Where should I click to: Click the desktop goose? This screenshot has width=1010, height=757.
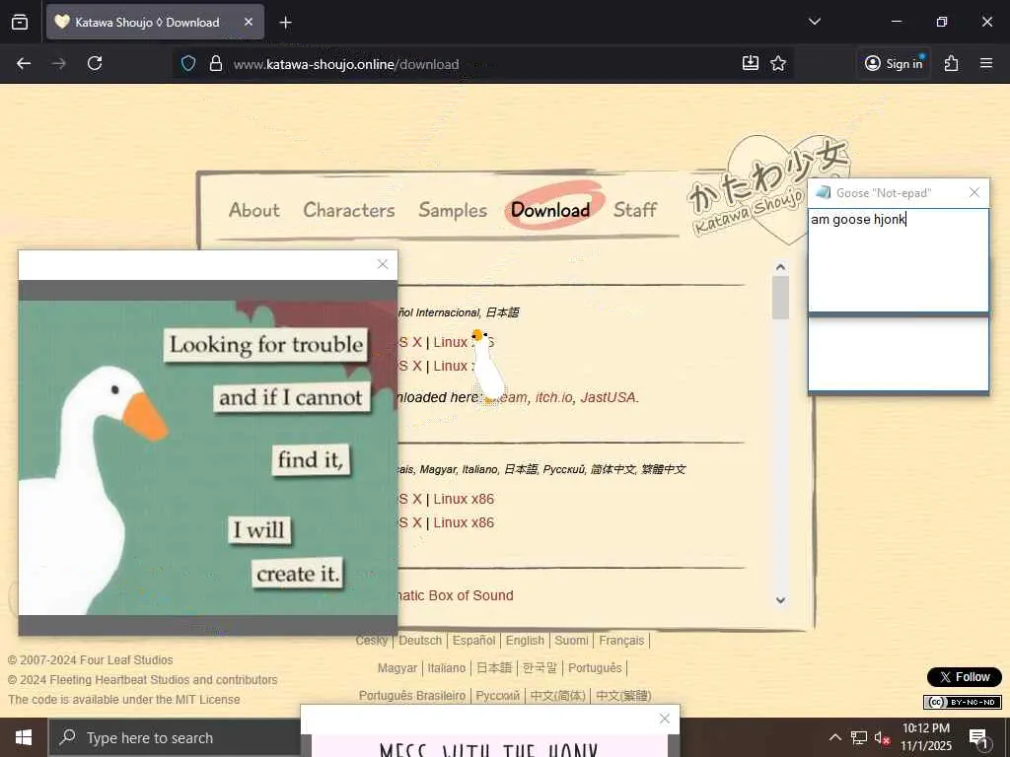point(487,367)
